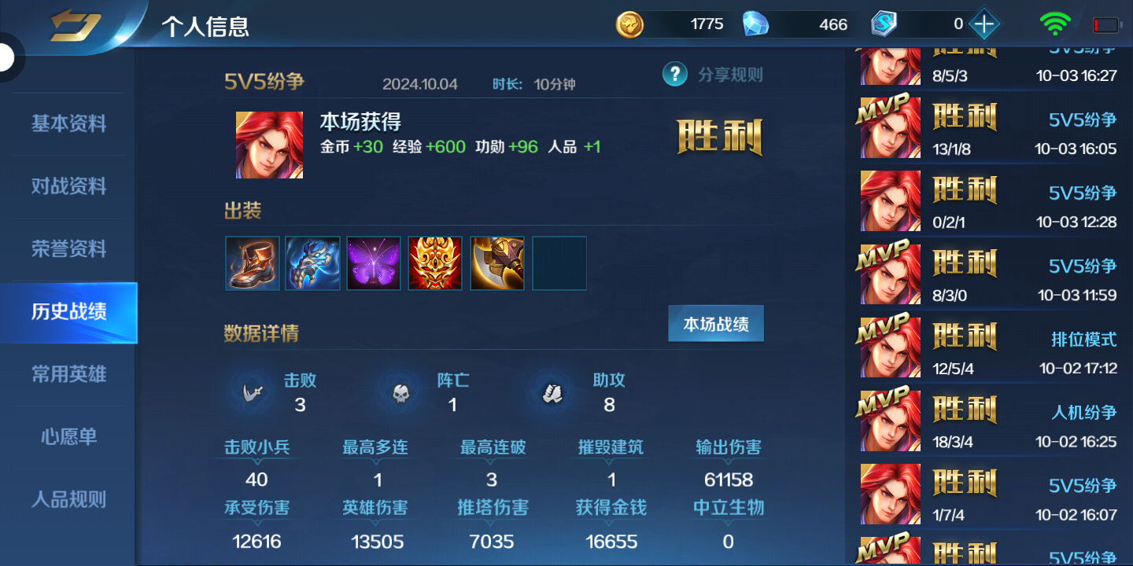This screenshot has height=566, width=1133.
Task: Open the question mark help icon
Action: [x=675, y=75]
